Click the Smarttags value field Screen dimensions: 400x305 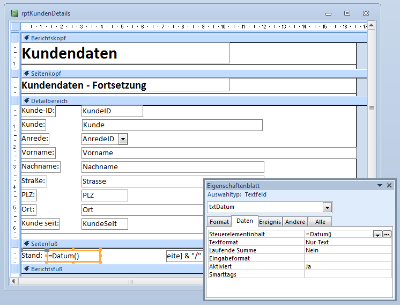point(348,274)
